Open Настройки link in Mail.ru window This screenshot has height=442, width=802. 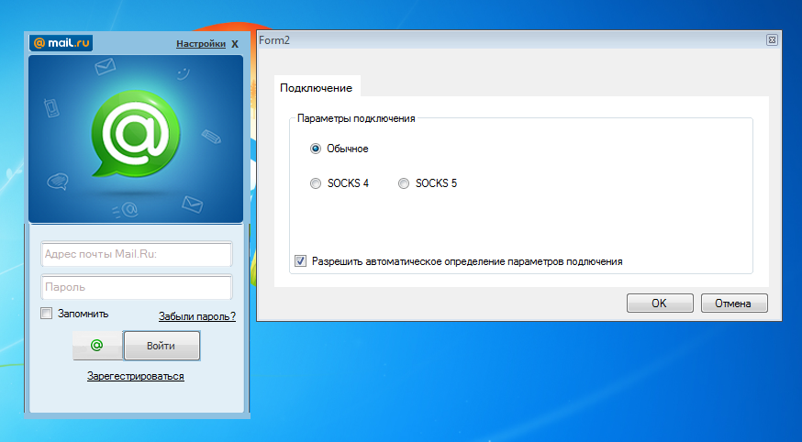(200, 44)
